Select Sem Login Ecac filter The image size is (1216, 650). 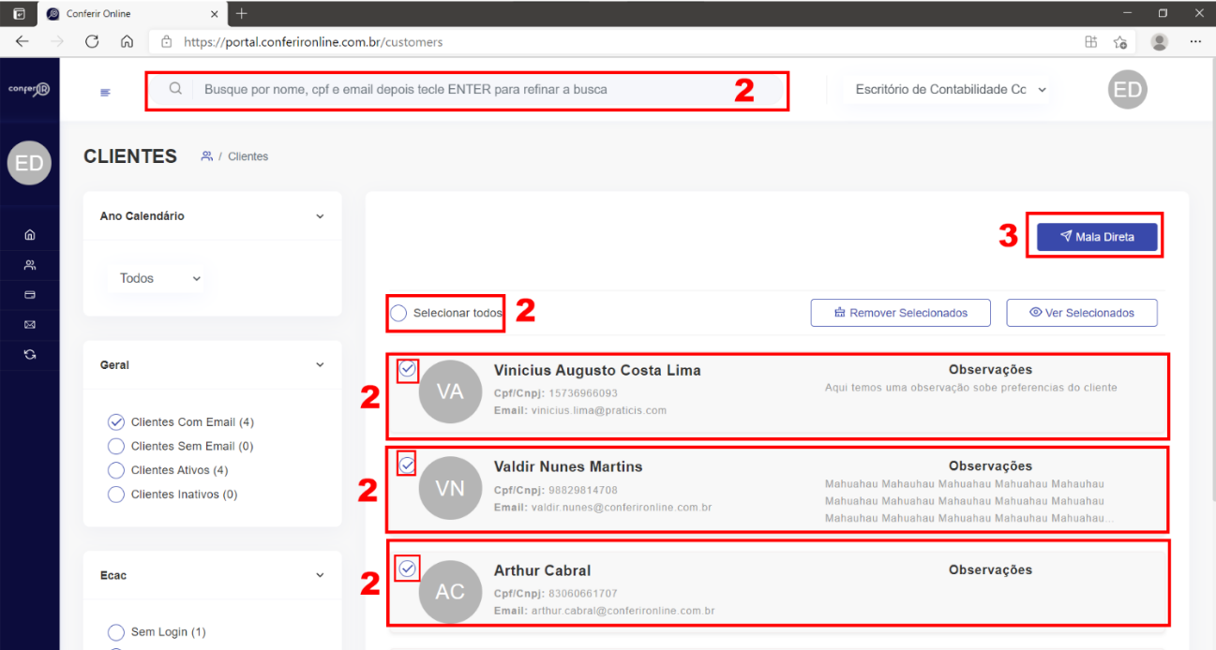click(116, 632)
